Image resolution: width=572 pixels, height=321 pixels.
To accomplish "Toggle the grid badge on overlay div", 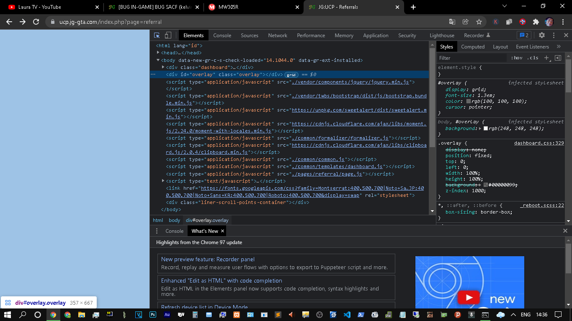I will (291, 75).
